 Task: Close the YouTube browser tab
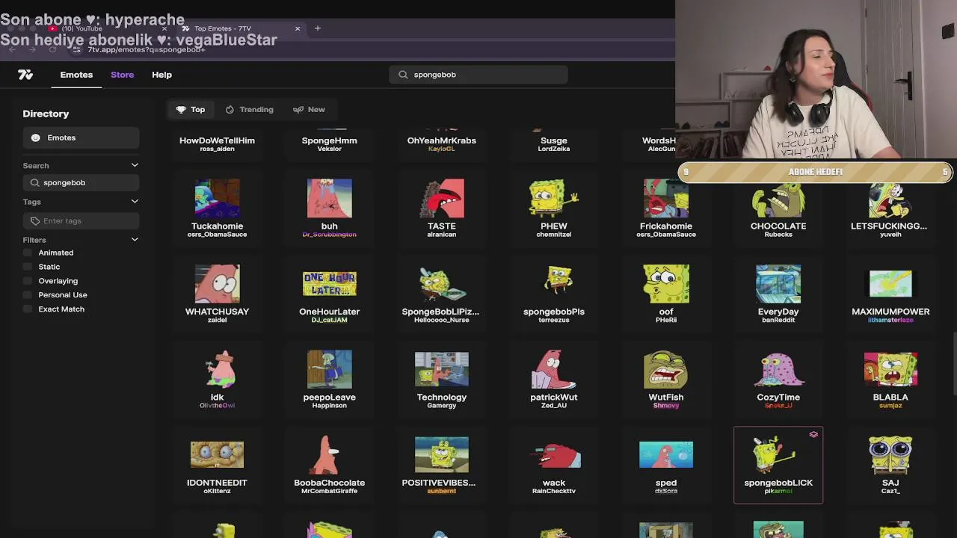[x=164, y=28]
